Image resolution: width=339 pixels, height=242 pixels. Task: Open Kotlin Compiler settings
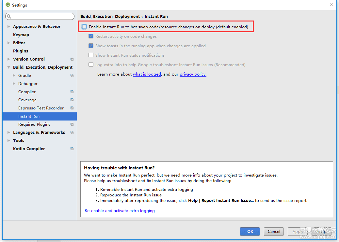[29, 149]
